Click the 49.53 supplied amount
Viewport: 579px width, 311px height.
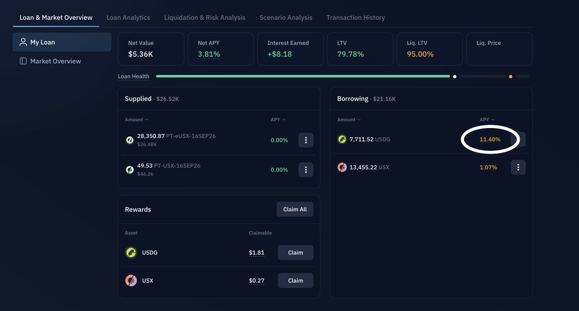(145, 166)
